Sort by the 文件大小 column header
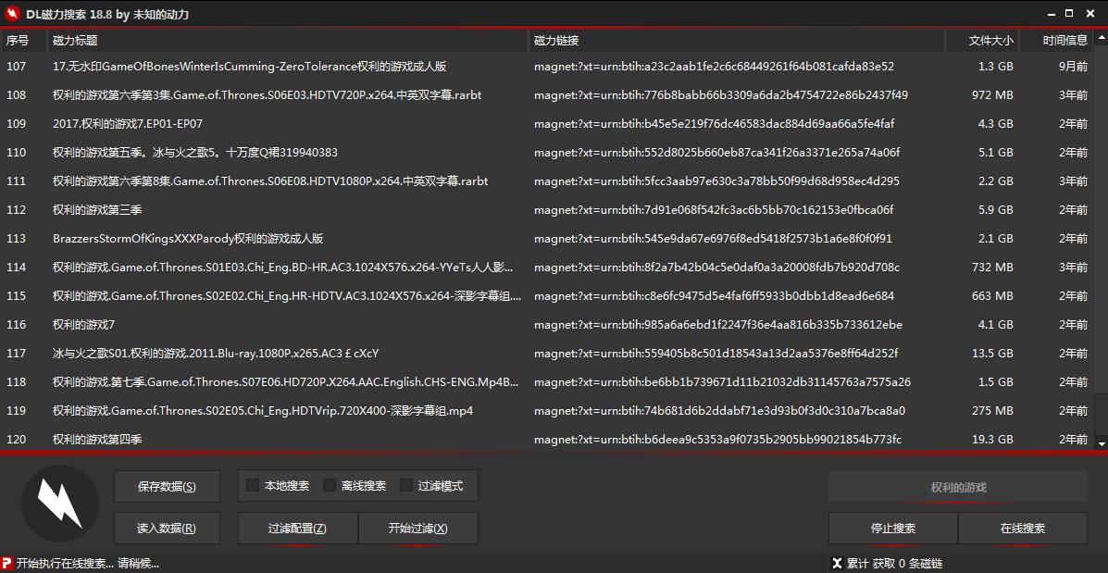 [983, 41]
